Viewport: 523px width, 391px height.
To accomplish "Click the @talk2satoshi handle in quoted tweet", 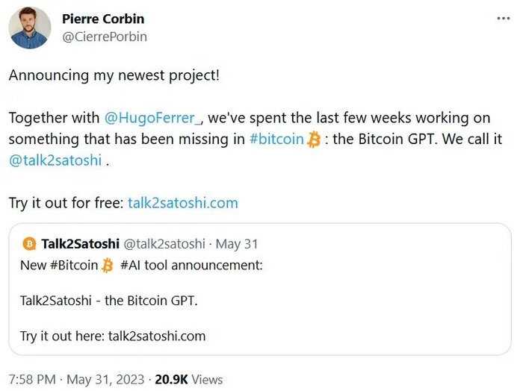I will tap(163, 244).
